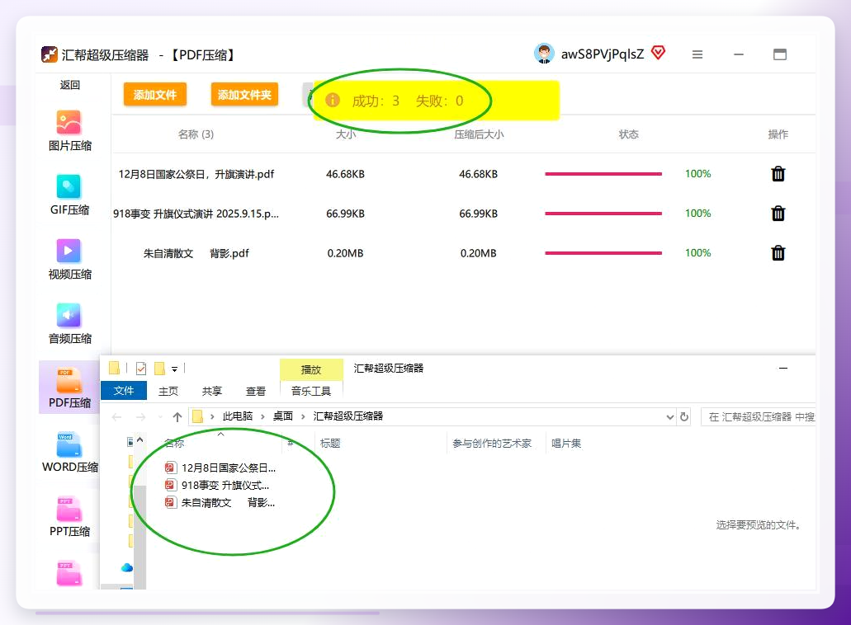This screenshot has height=625, width=851.
Task: Open the 文件 tab in Explorer
Action: click(x=124, y=390)
